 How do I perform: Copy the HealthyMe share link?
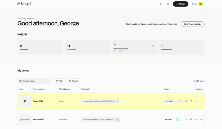[x=118, y=120]
